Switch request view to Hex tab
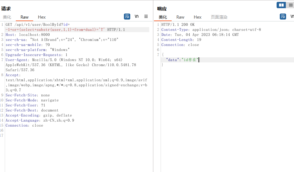The width and height of the screenshot is (294, 172). tap(42, 17)
